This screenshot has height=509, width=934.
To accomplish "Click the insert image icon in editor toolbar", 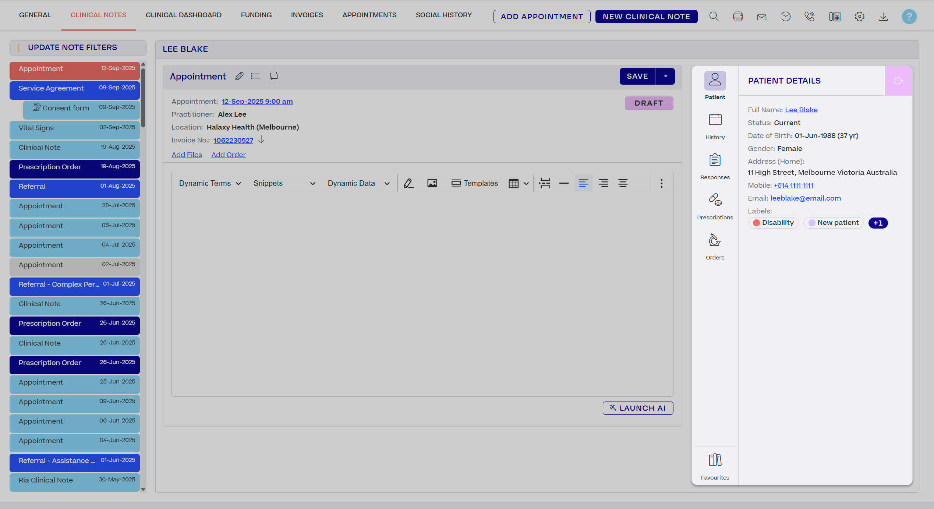I will pyautogui.click(x=432, y=183).
